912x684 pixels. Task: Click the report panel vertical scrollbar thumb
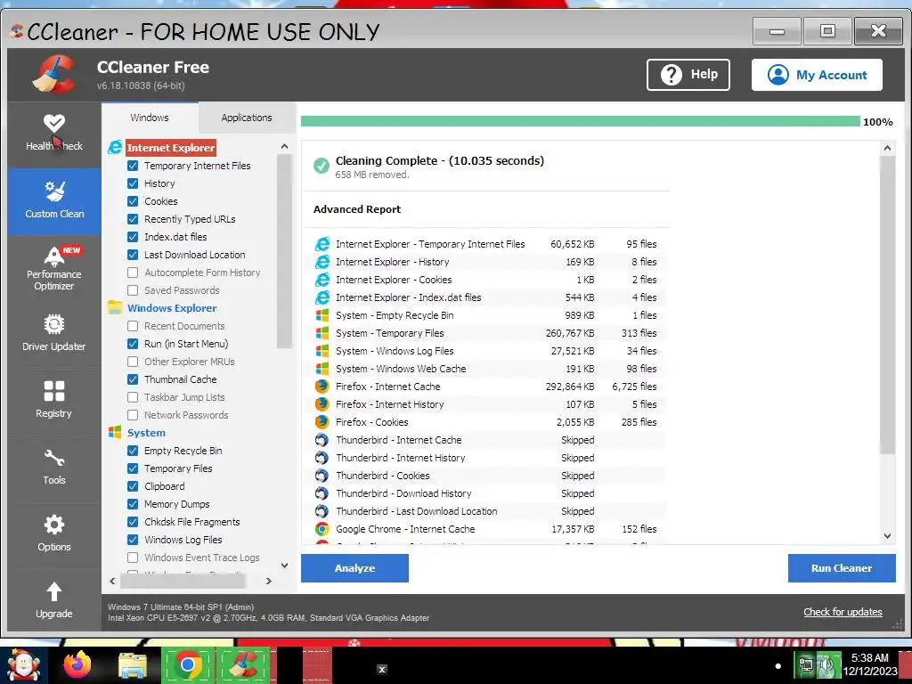(x=887, y=305)
